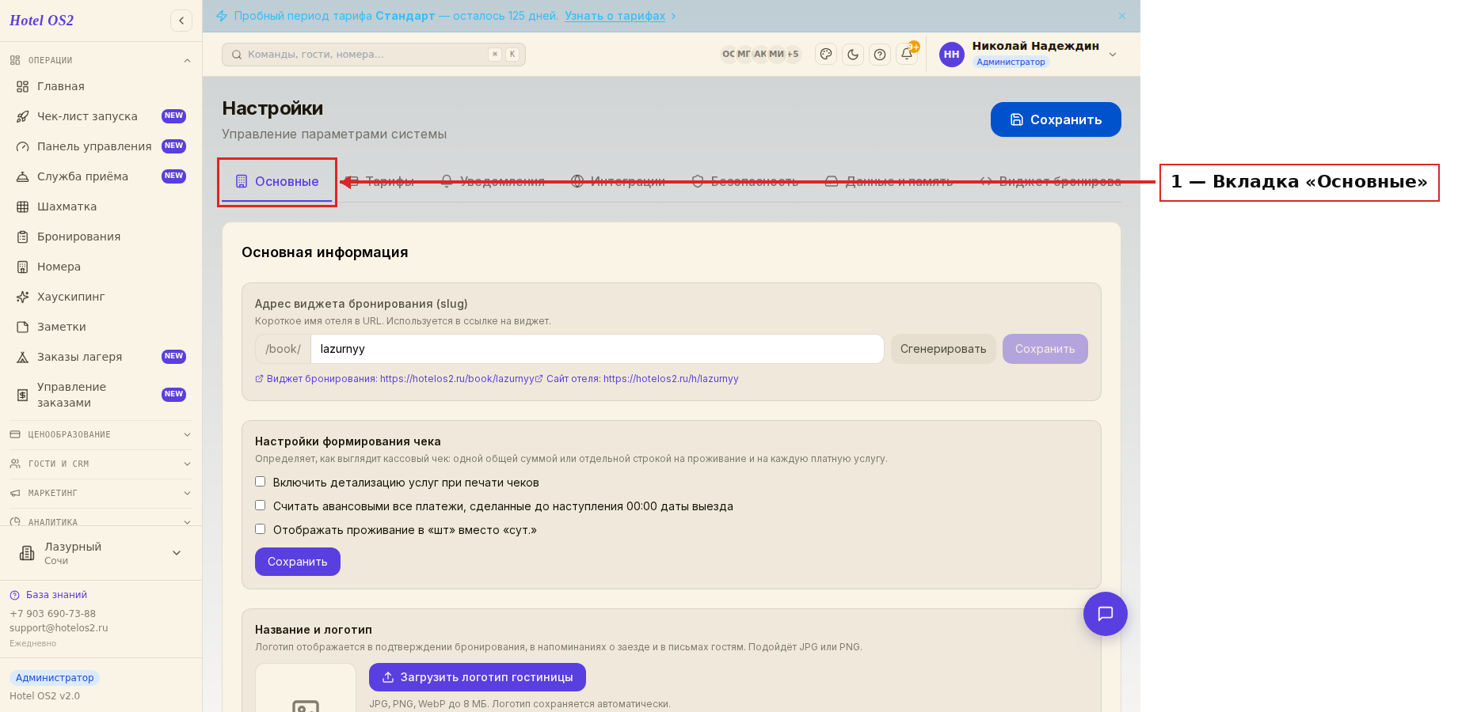Open notifications via the bell icon
This screenshot has height=712, width=1458.
tap(907, 55)
